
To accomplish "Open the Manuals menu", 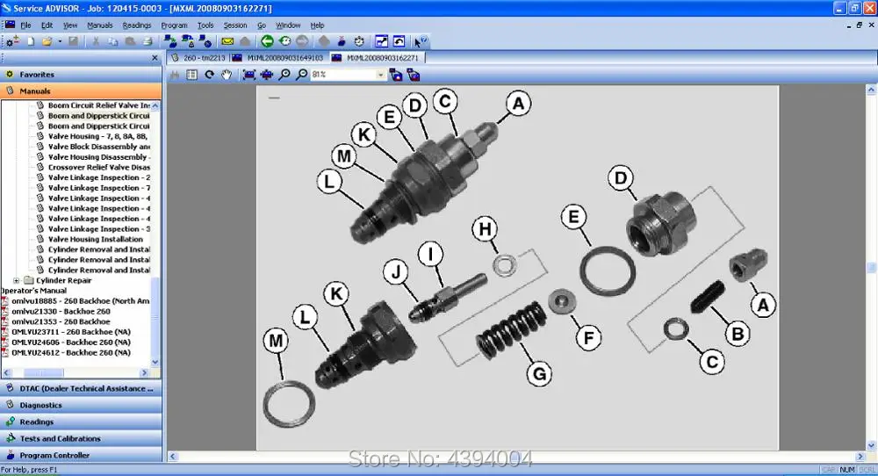I will (100, 25).
